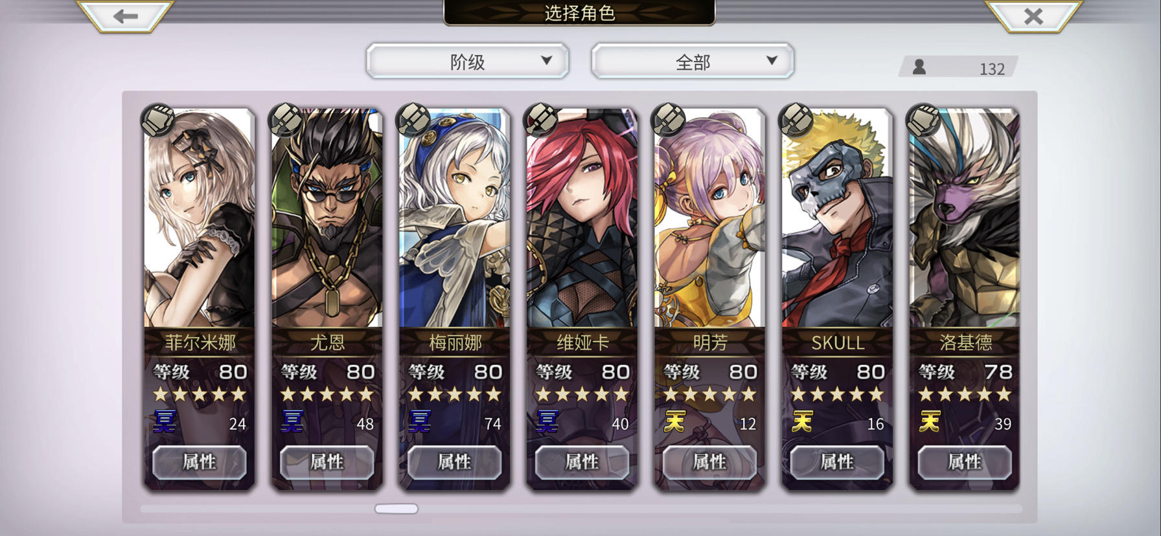
Task: Pick the 尤恩 character portrait
Action: pos(327,218)
